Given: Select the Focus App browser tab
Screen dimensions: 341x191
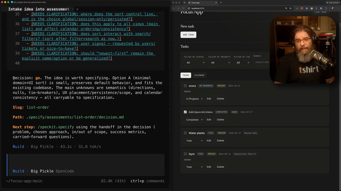Looking at the screenshot, I should (202, 3).
